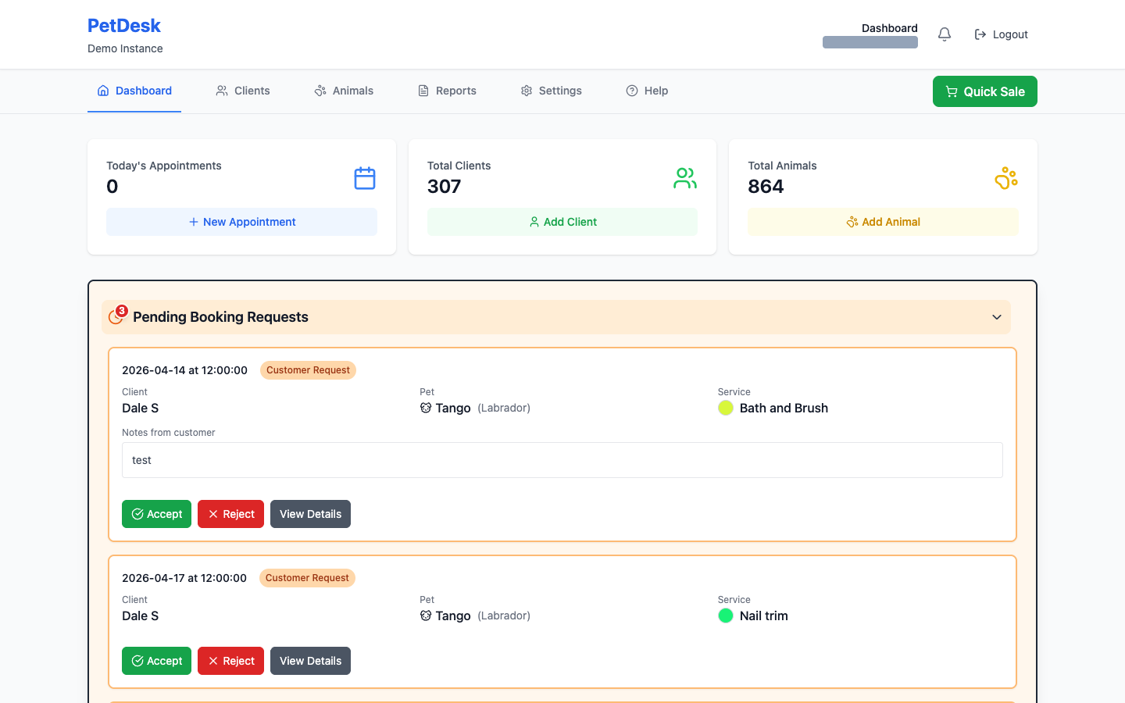The width and height of the screenshot is (1125, 703).
Task: Click the 'Nail trim' service name
Action: 764,616
